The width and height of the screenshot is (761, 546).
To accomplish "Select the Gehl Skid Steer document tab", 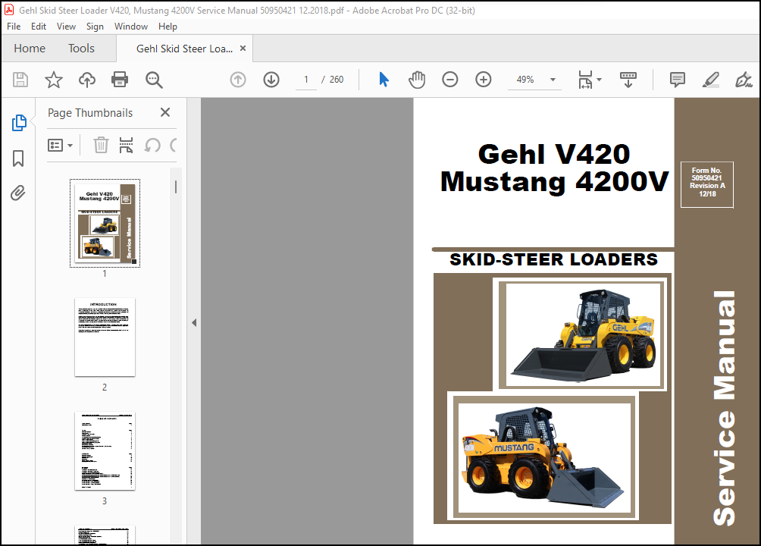I will [184, 49].
